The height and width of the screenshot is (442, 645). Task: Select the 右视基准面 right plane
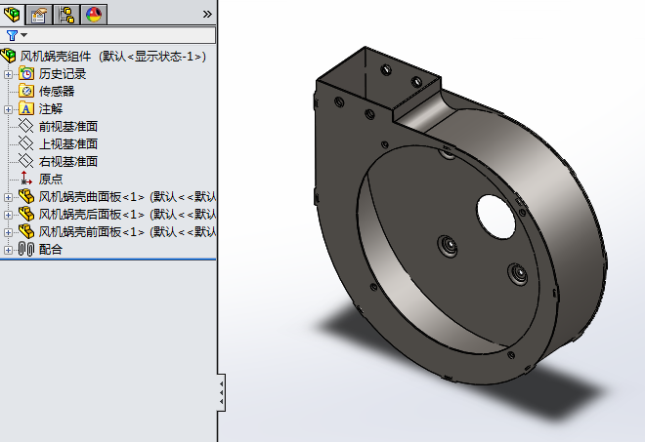tap(68, 161)
